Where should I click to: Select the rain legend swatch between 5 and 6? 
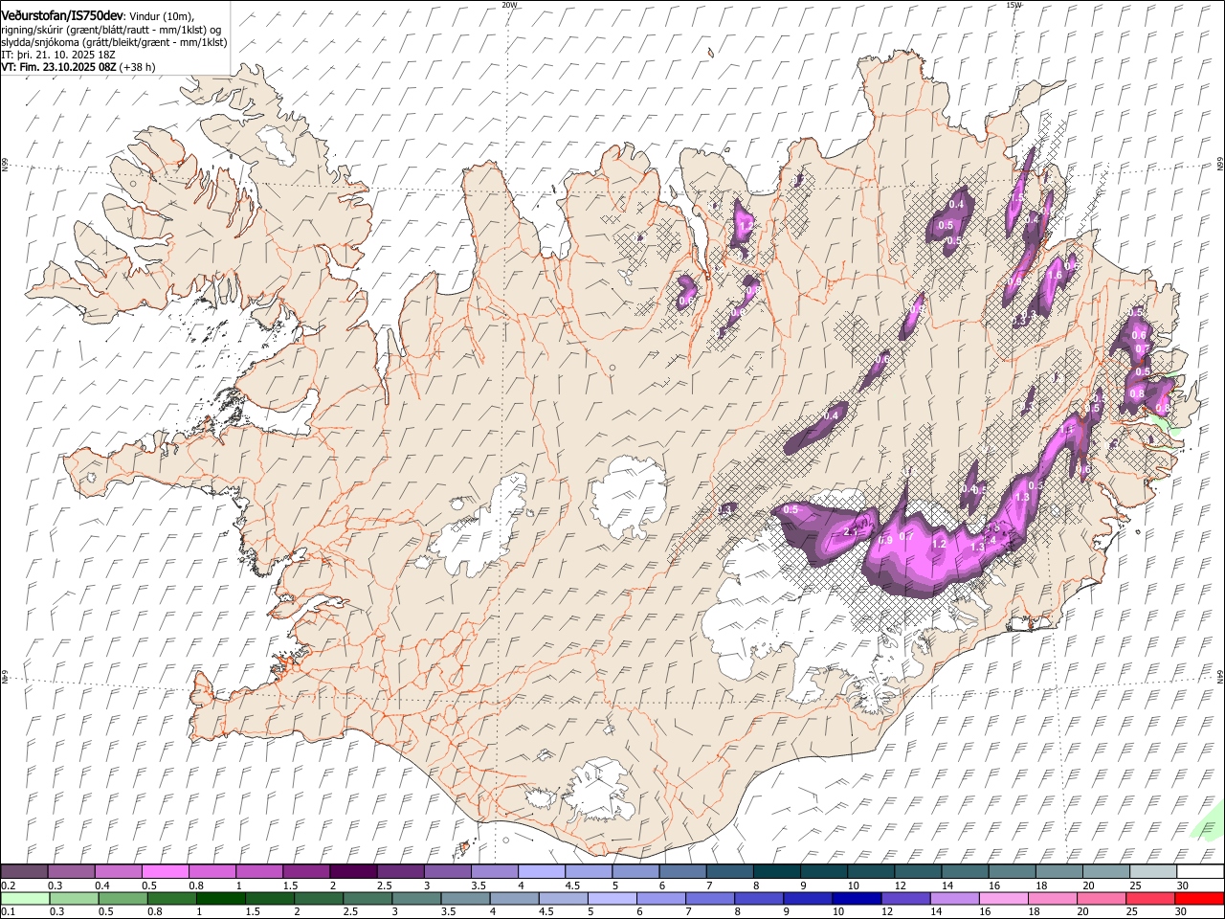(612, 898)
